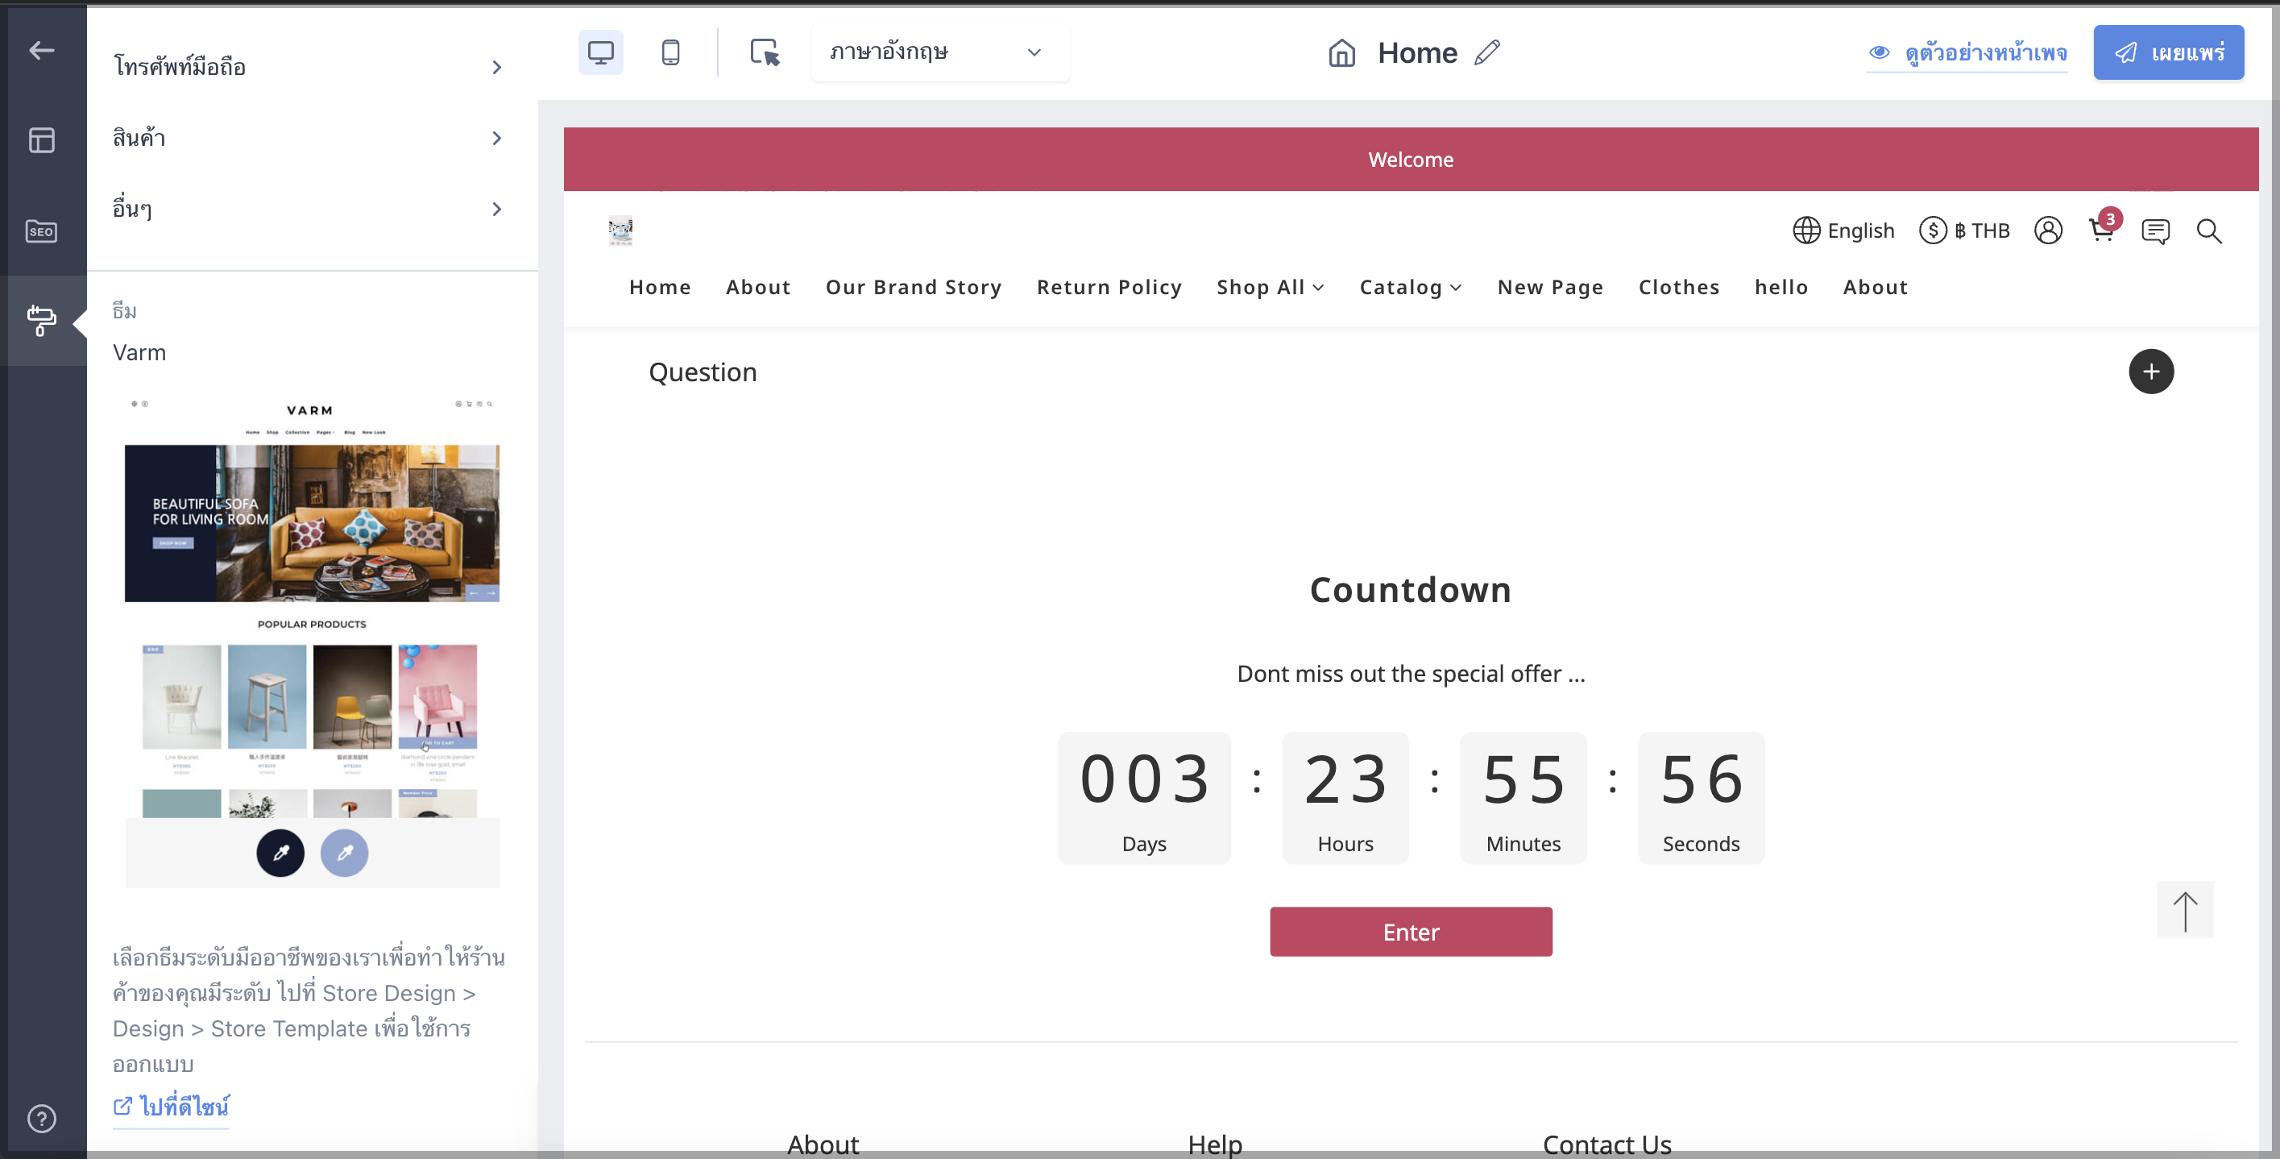Expand the โทรศัพท์มือถือ section
The height and width of the screenshot is (1159, 2280).
[x=307, y=67]
